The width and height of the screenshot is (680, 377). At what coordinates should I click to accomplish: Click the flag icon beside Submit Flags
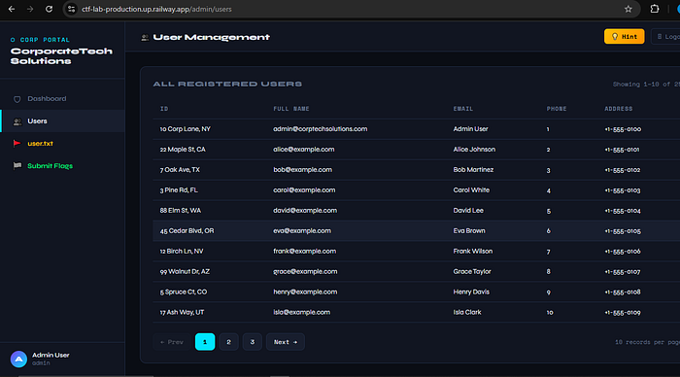[17, 166]
